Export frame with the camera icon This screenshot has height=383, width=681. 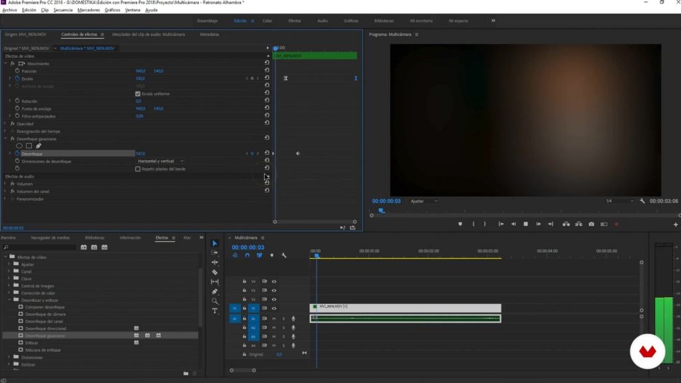[591, 224]
